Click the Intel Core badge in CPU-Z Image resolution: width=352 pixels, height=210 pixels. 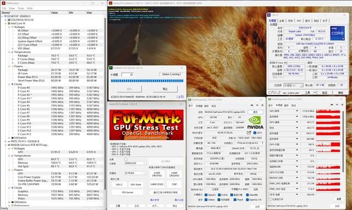coord(337,33)
